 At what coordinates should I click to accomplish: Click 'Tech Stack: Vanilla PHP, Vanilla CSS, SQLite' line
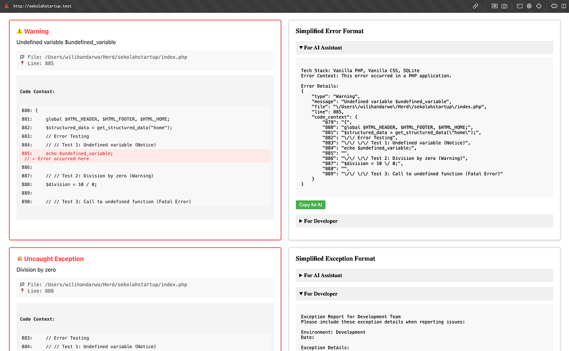click(360, 71)
